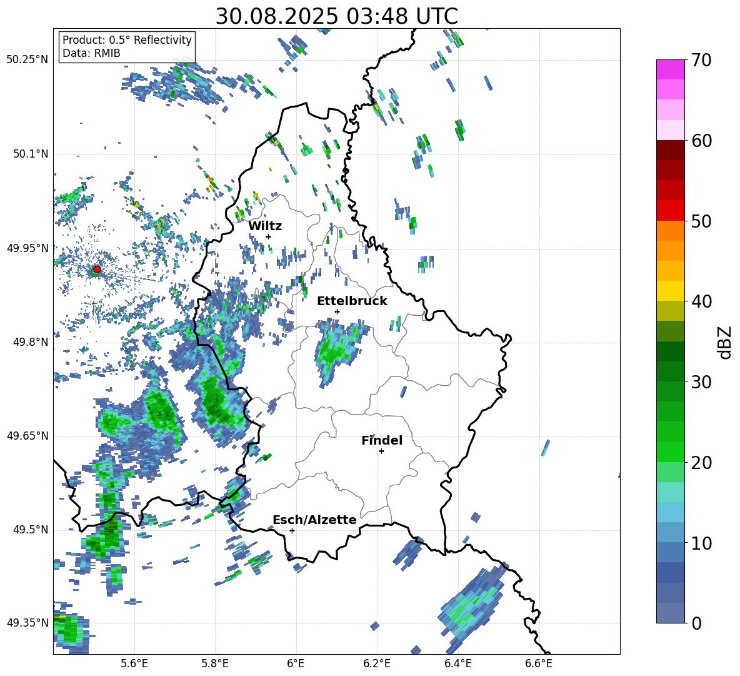740x676 pixels.
Task: Click the 6.2°E longitude label
Action: (x=377, y=663)
